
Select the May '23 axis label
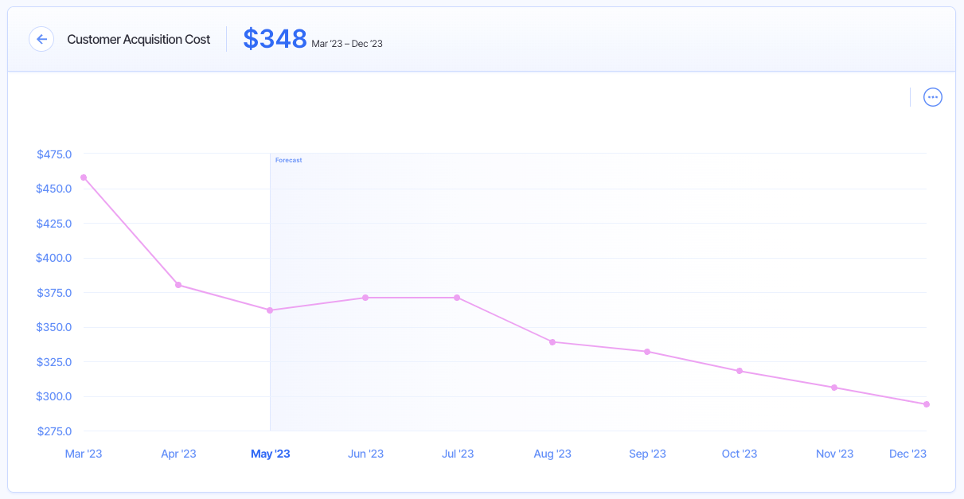click(270, 453)
